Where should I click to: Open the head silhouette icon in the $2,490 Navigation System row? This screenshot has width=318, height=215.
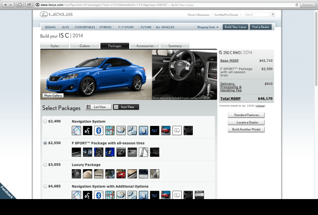[x=143, y=131]
